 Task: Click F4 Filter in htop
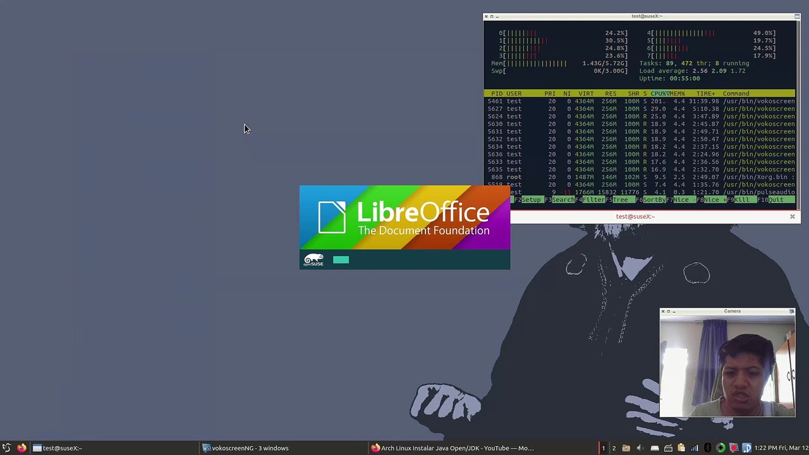(590, 200)
